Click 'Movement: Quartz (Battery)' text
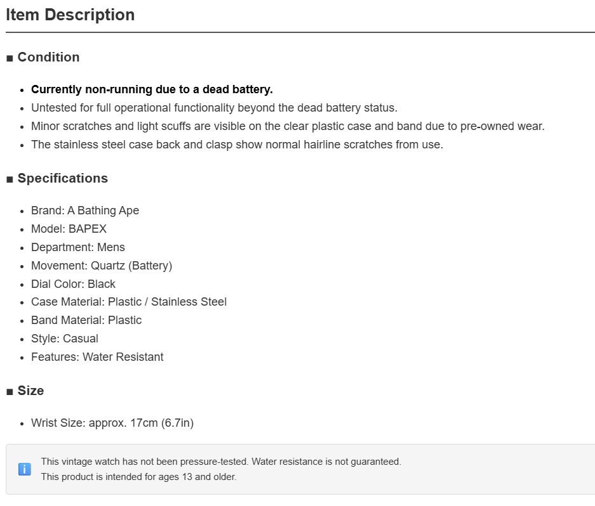Viewport: 595px width, 506px height. coord(102,266)
